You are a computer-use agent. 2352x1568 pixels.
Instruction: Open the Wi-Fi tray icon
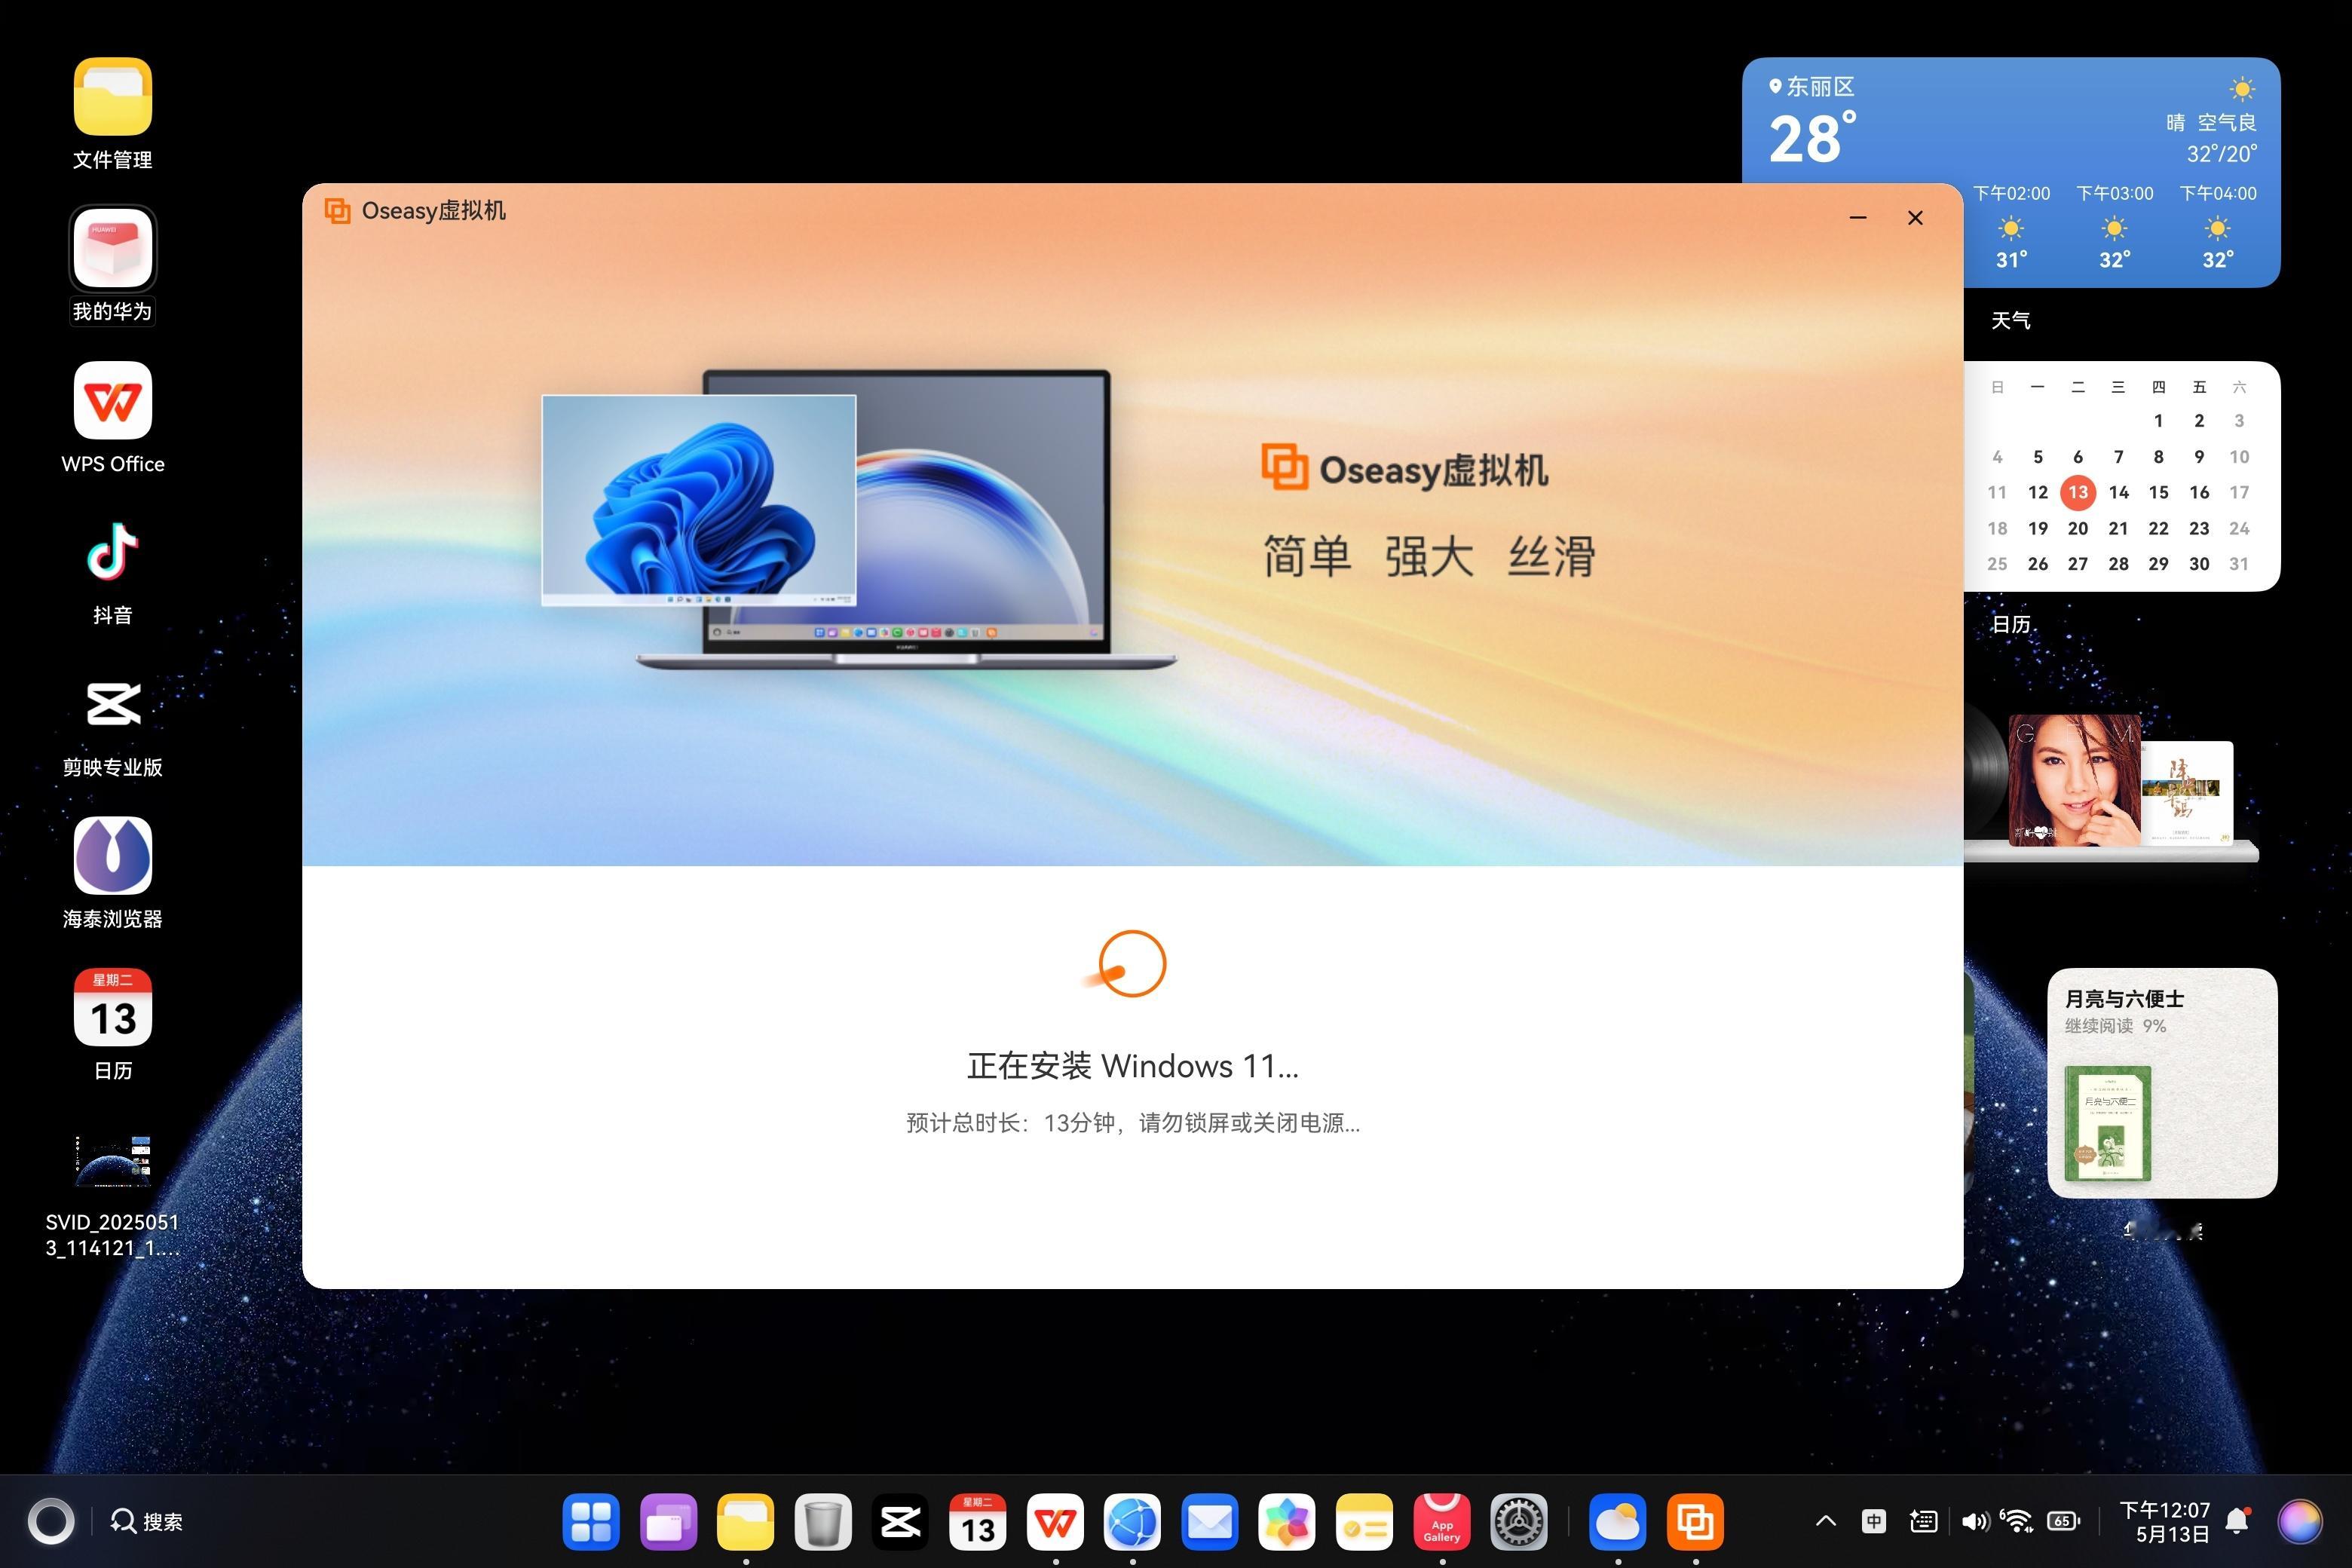(x=2017, y=1521)
